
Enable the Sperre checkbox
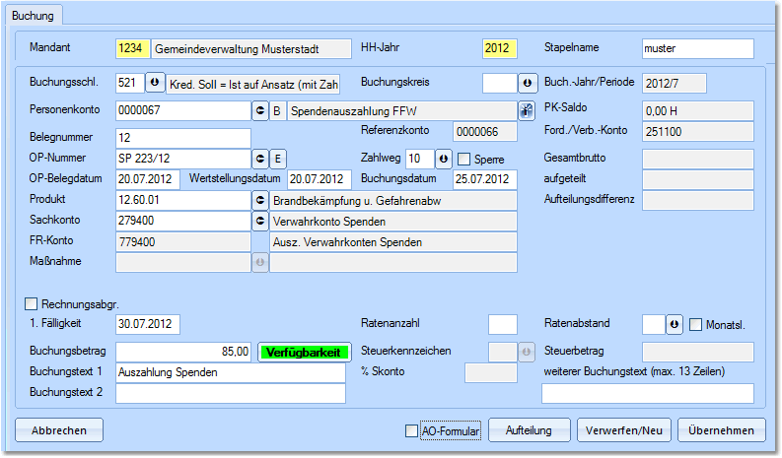[465, 159]
